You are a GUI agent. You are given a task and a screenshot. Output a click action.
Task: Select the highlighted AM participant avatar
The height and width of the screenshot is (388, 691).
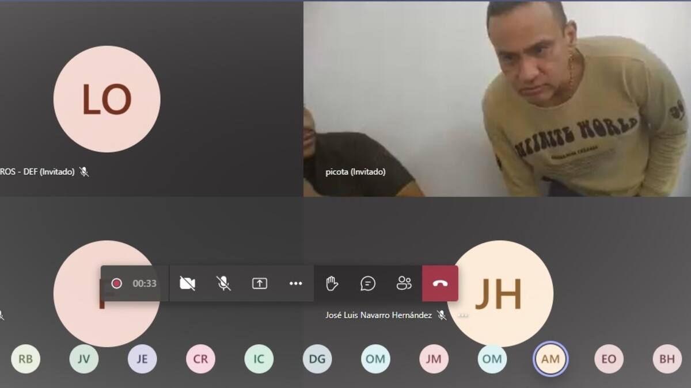(550, 359)
